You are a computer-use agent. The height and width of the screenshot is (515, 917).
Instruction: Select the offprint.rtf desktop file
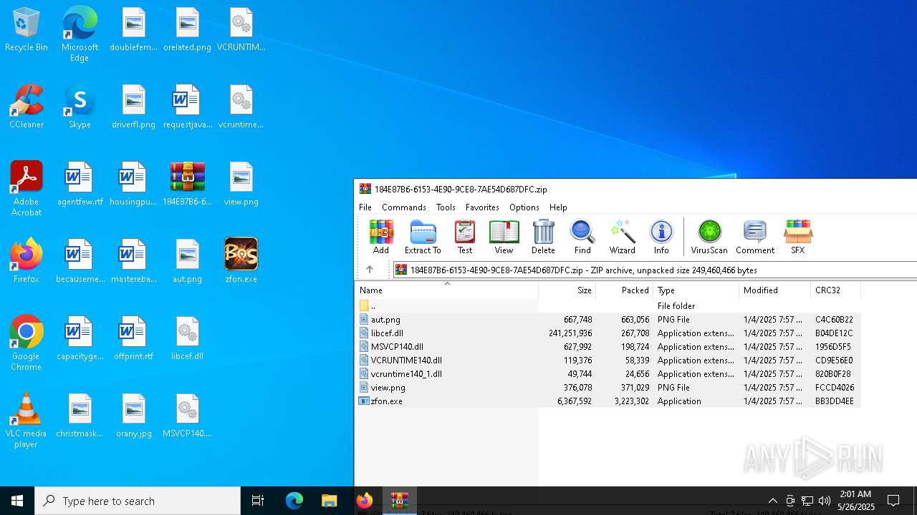[133, 339]
